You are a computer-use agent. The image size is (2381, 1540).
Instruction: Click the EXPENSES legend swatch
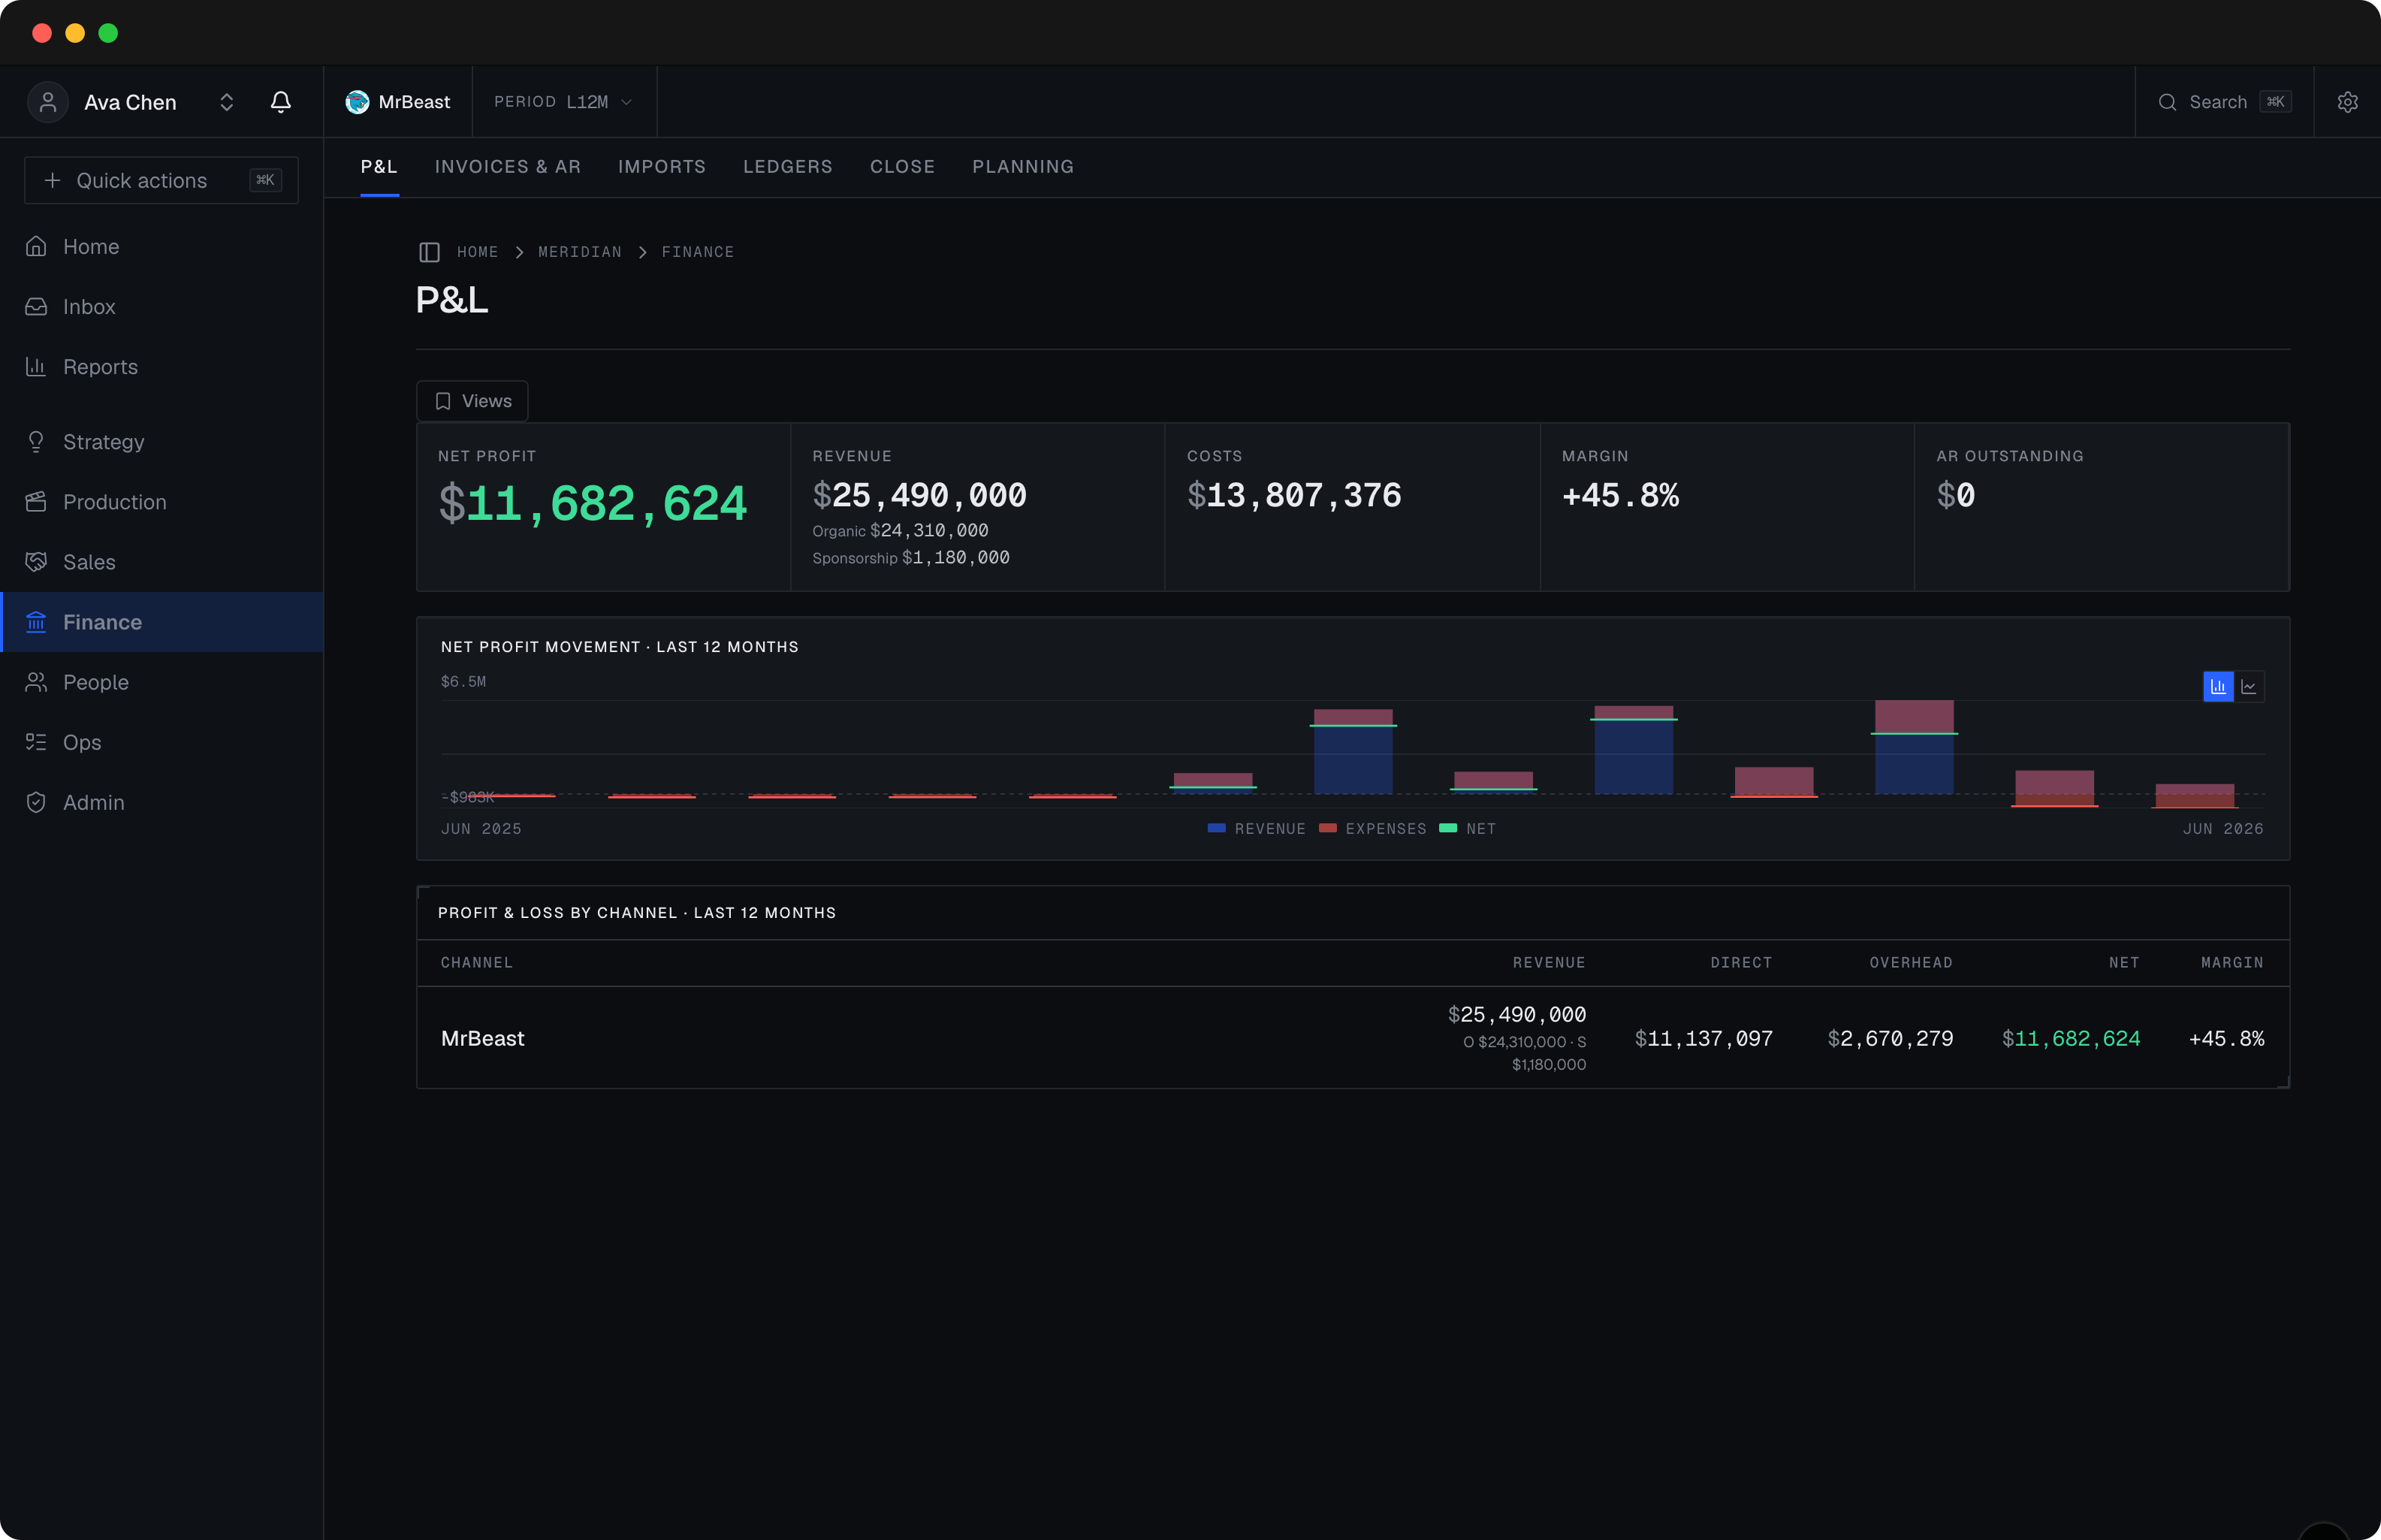(x=1327, y=828)
